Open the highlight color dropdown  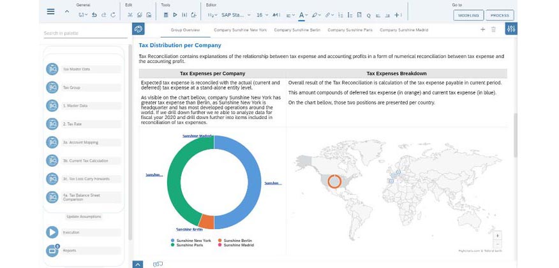316,15
